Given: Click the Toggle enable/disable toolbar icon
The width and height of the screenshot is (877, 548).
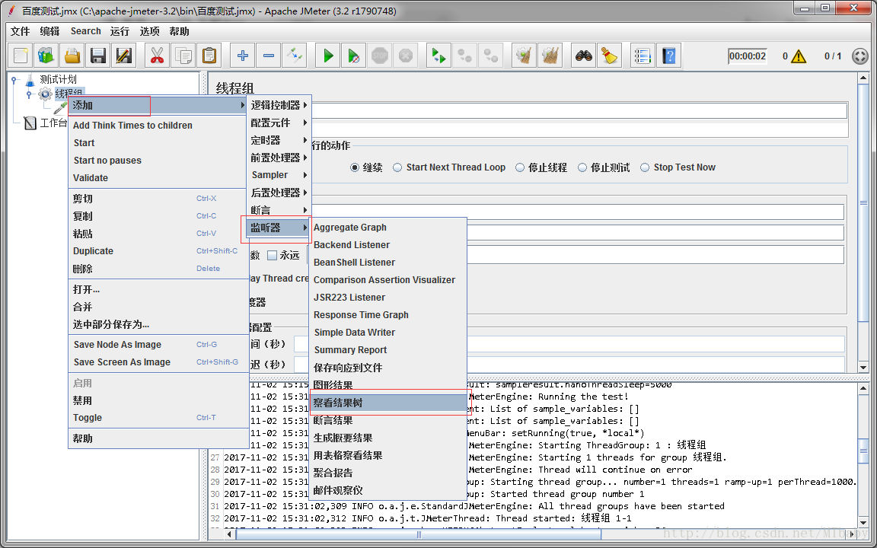Looking at the screenshot, I should pos(294,56).
